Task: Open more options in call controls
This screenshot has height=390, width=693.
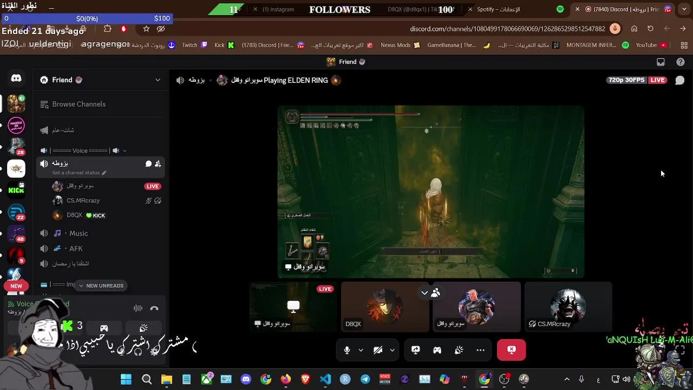Action: (x=480, y=350)
